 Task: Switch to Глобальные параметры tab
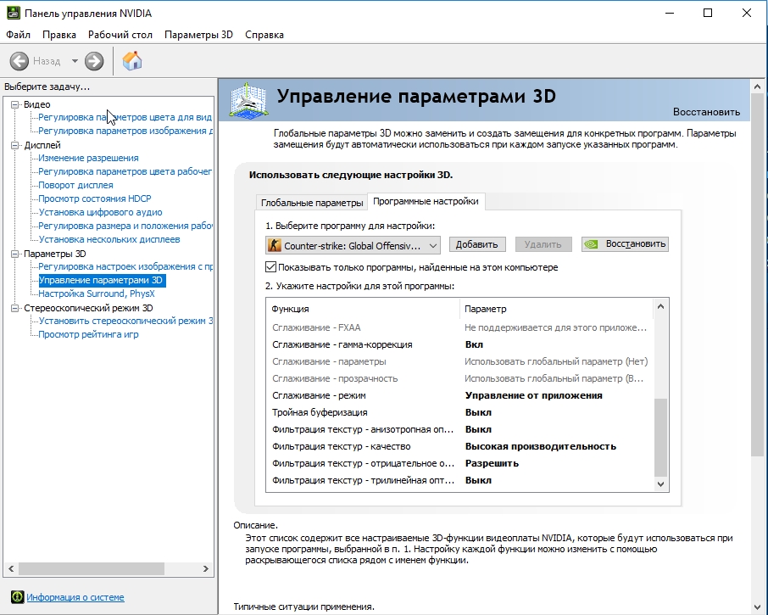pos(311,203)
